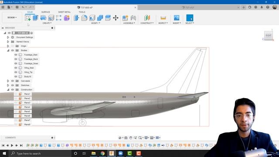Jump to the timeline end
Viewport: 279px width, 157px height.
coord(21,145)
